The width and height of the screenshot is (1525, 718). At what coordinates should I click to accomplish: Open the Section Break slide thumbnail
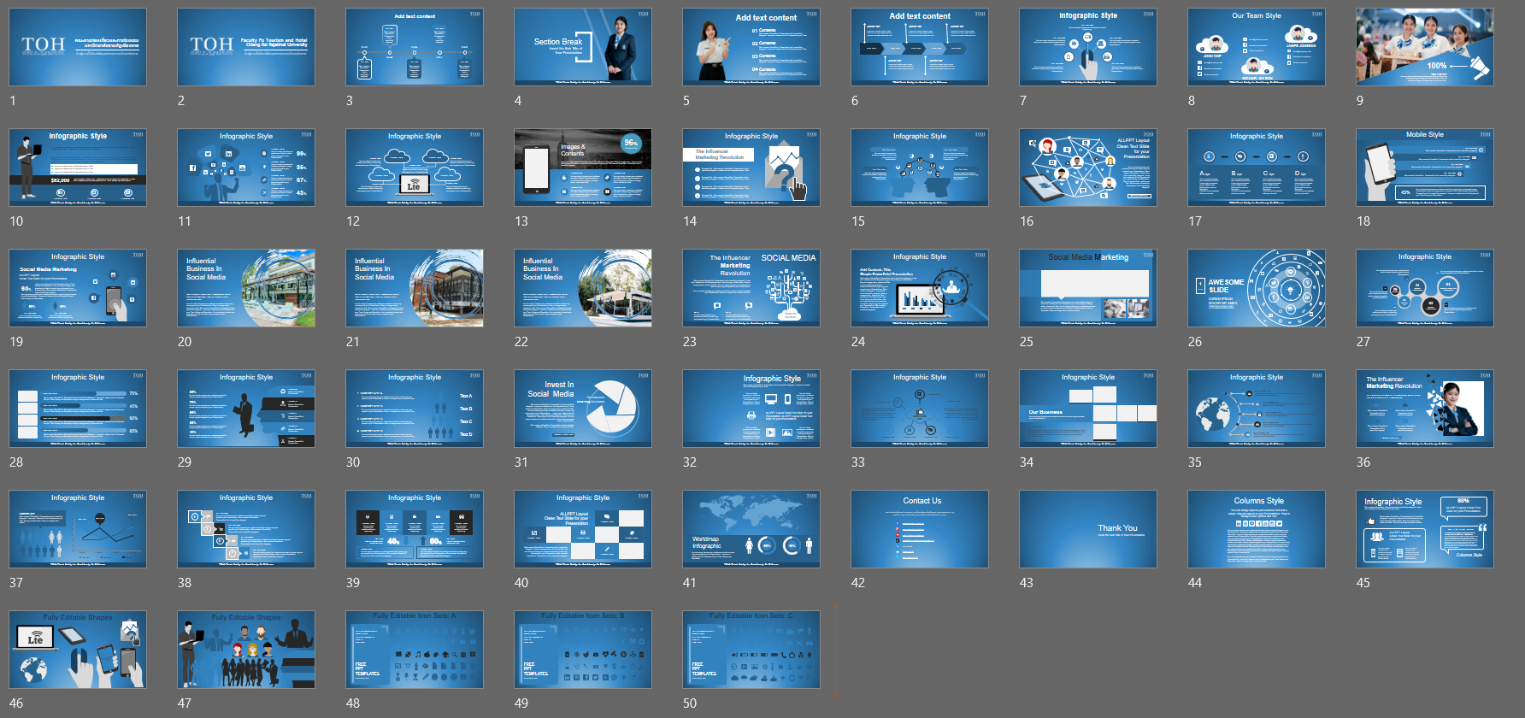tap(583, 47)
